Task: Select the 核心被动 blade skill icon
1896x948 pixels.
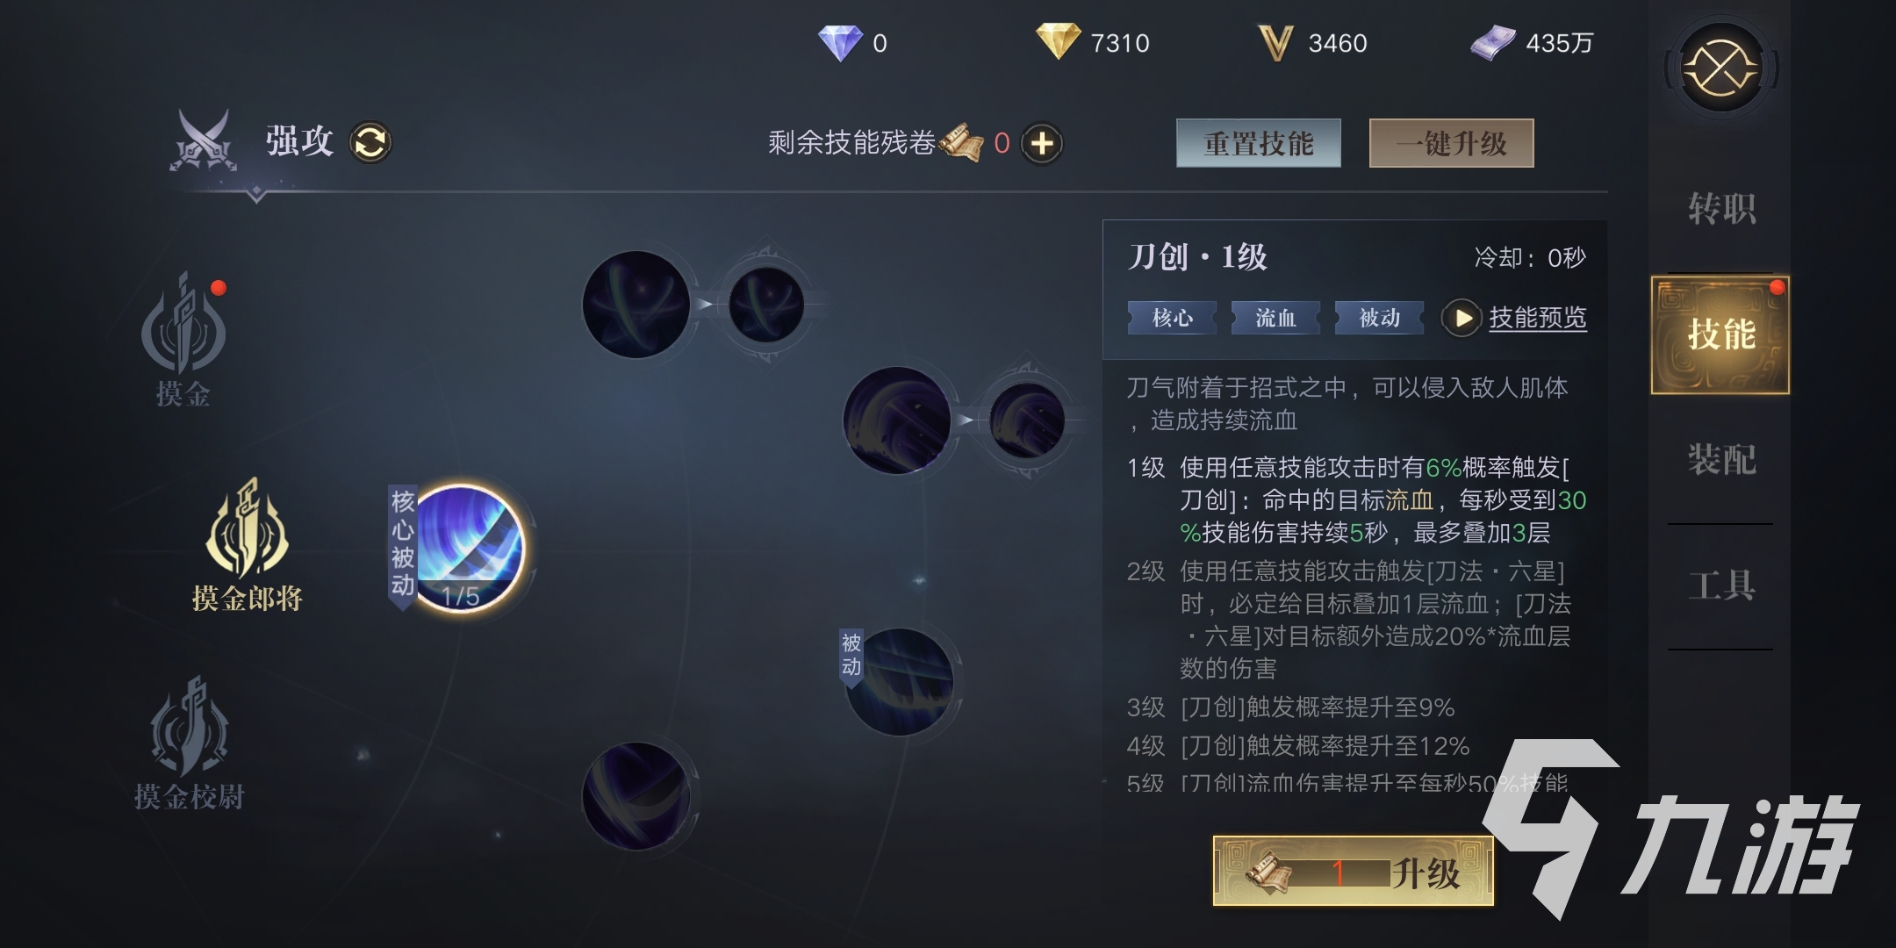Action: [468, 548]
